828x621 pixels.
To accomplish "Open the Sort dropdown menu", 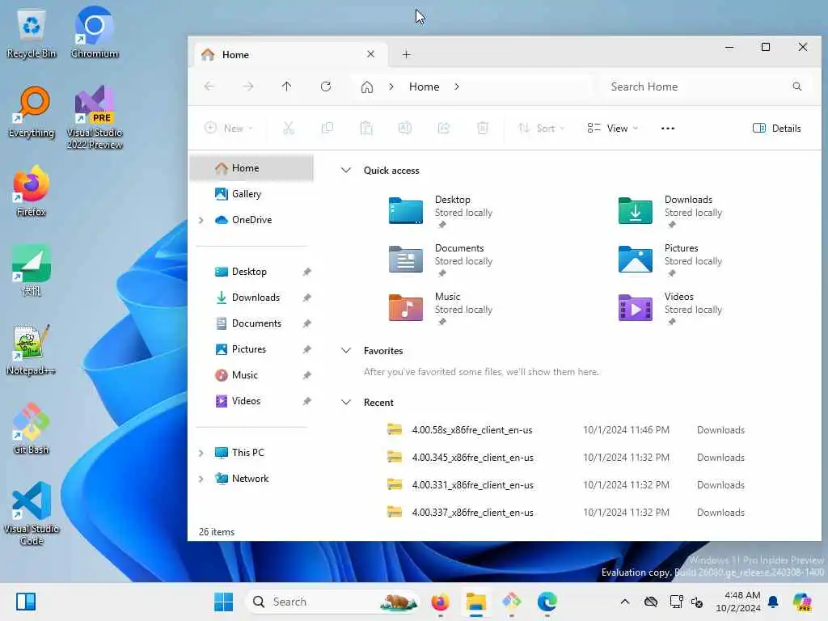I will pos(541,128).
